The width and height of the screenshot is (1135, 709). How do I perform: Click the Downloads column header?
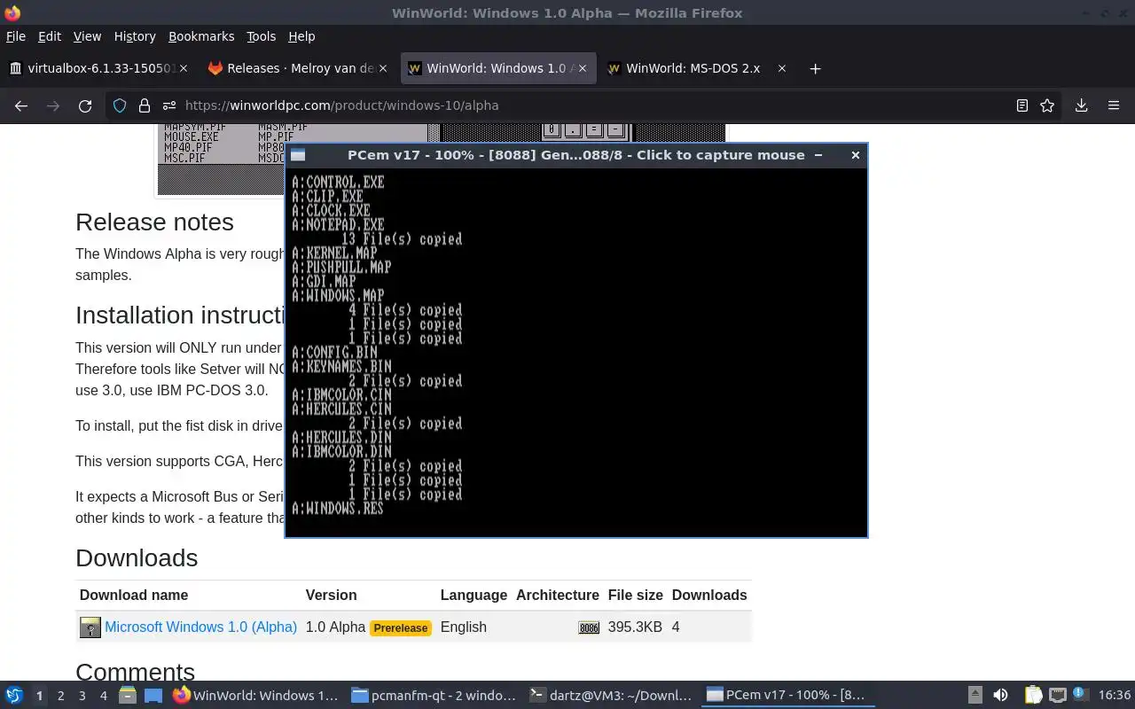pos(709,595)
